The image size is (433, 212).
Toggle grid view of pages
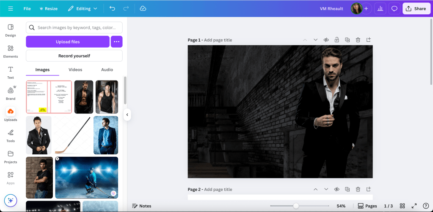(403, 206)
